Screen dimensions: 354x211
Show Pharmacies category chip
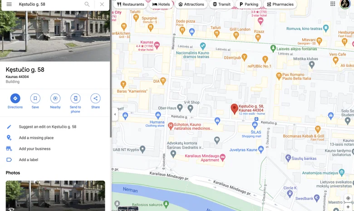280,4
